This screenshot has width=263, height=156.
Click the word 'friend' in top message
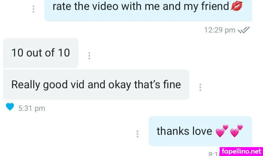215,6
